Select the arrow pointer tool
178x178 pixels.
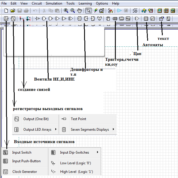(x=88, y=11)
